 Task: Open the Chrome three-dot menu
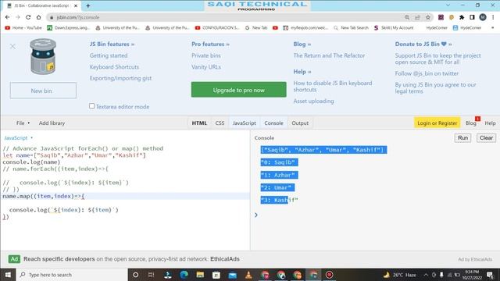(x=493, y=17)
